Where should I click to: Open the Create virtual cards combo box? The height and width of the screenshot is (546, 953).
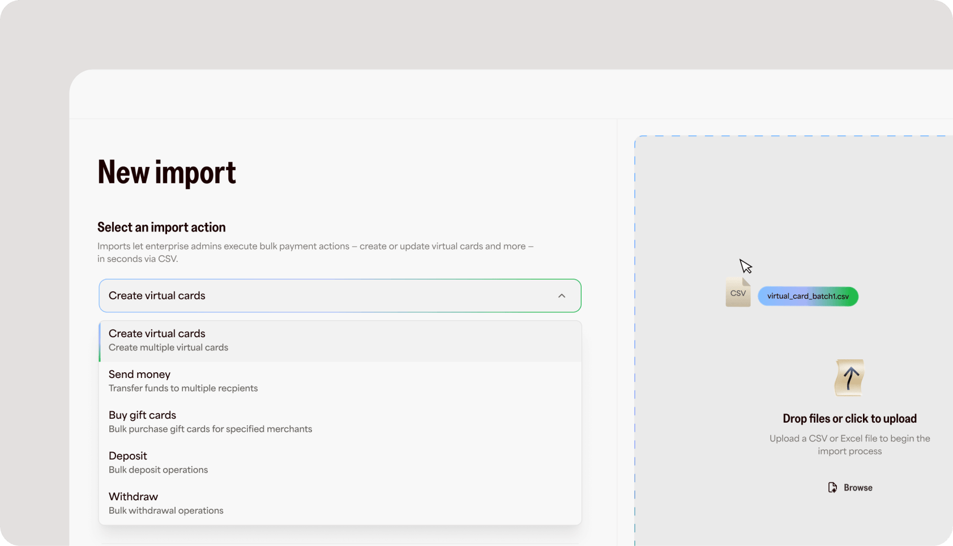(x=340, y=295)
